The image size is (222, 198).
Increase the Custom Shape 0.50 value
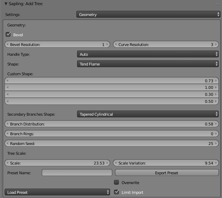[216, 101]
